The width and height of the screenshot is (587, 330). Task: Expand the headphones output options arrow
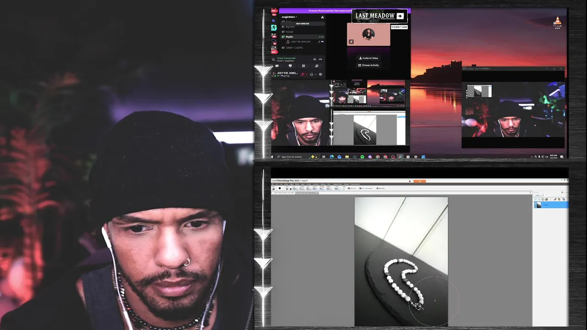(x=316, y=74)
